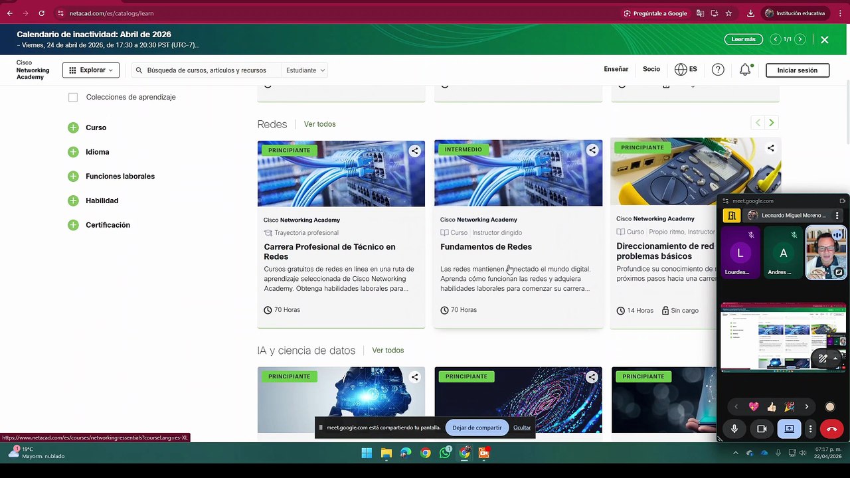
Task: Expand the Funciones laborales filter
Action: (x=73, y=177)
